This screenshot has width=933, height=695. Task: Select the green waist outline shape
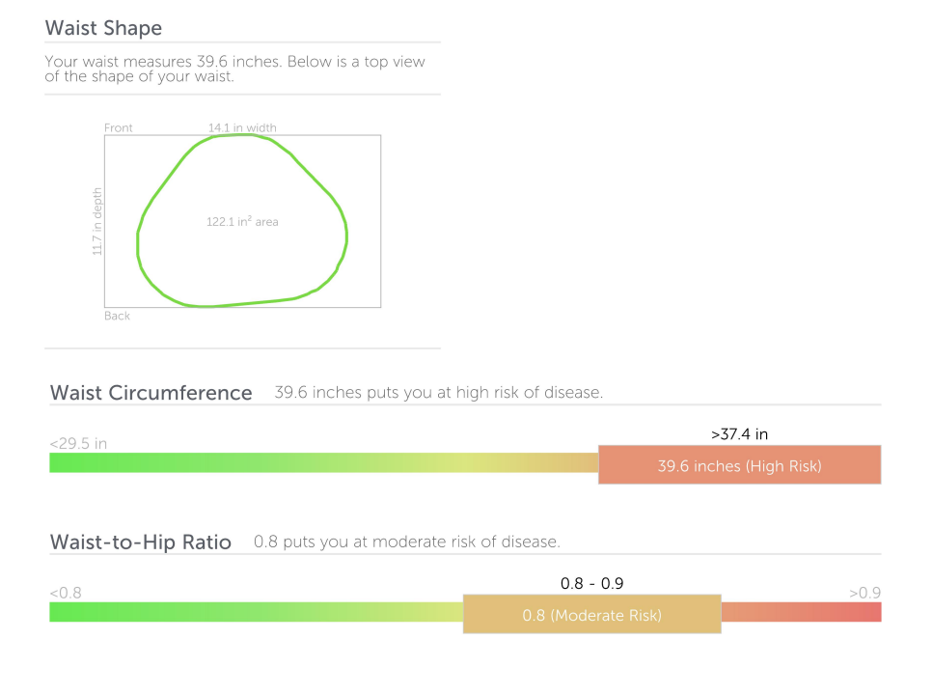(242, 221)
